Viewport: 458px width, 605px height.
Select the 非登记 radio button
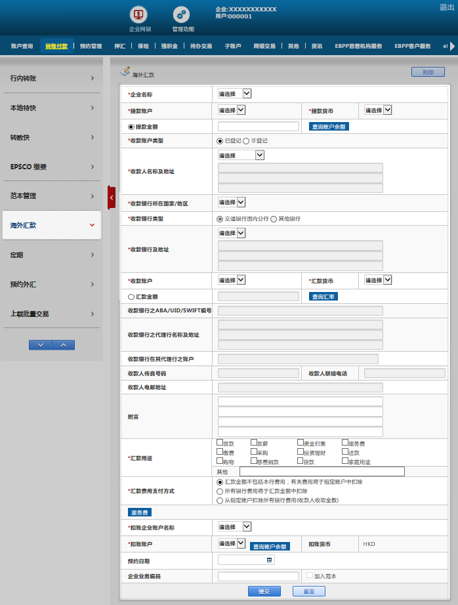246,141
